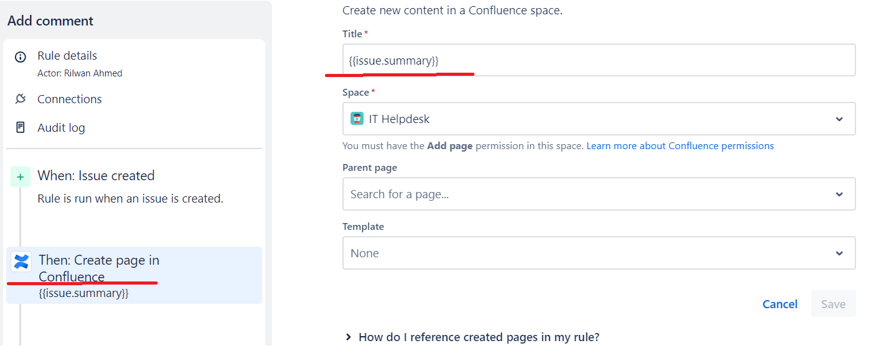Click the Confluence icon on the Then step

pos(21,262)
